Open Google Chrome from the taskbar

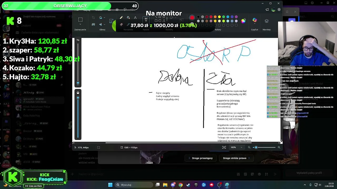pos(181,185)
